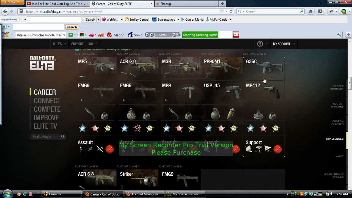The image size is (352, 198).
Task: Click the Search button beside the second toolbar field
Action: tap(71, 27)
